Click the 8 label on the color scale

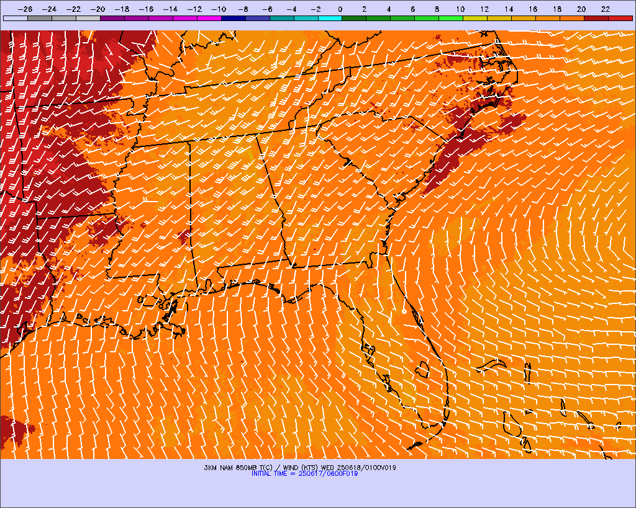click(437, 9)
